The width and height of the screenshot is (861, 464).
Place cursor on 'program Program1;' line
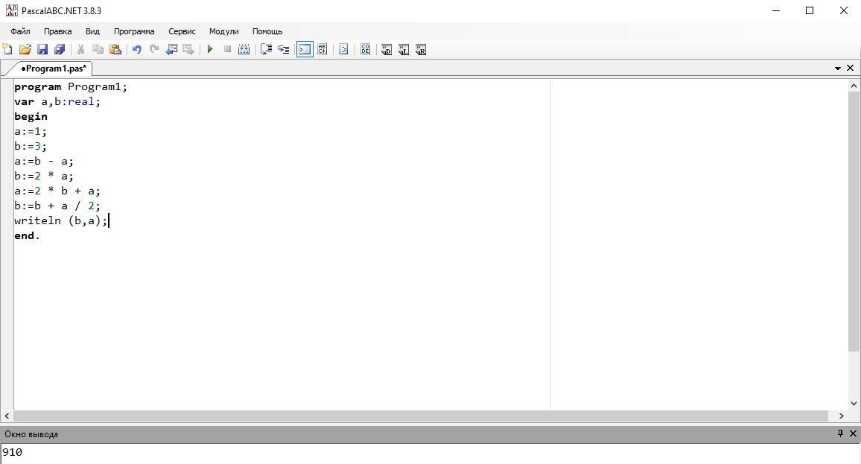71,86
